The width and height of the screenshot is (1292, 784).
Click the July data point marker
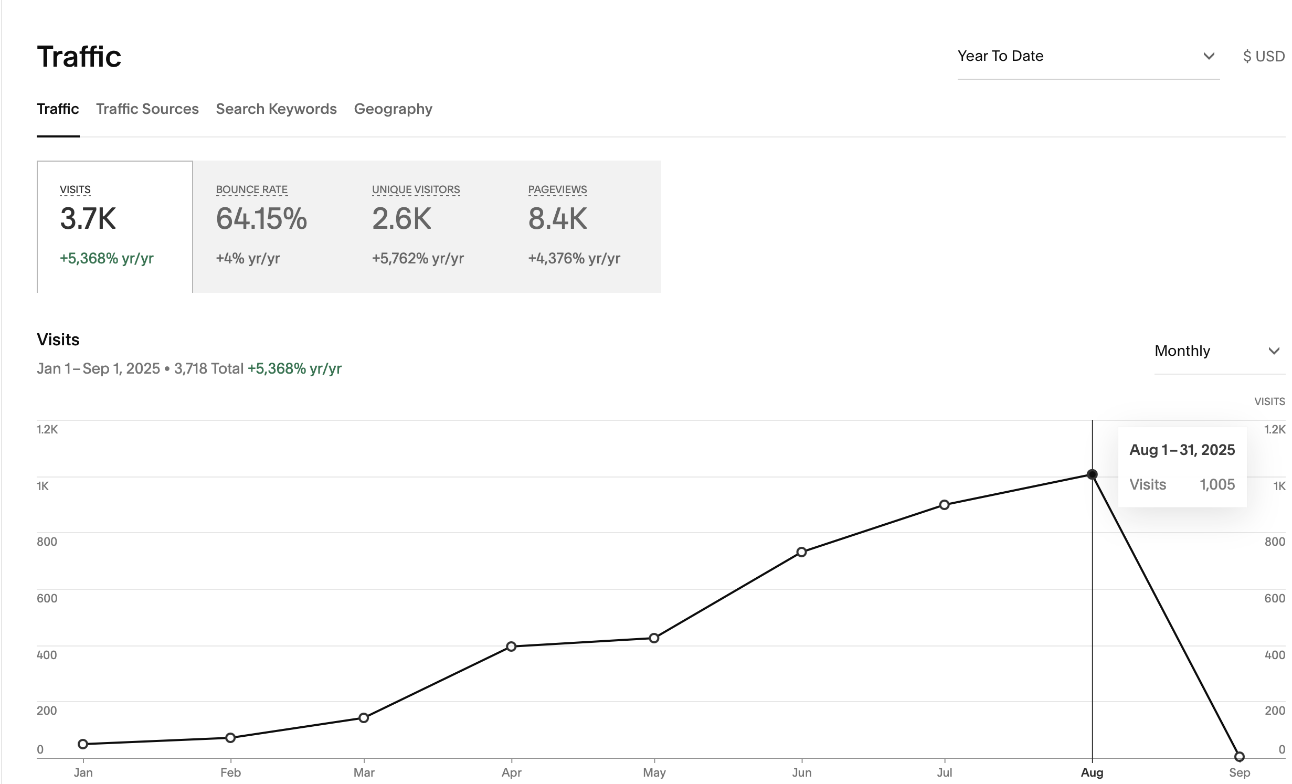point(944,505)
